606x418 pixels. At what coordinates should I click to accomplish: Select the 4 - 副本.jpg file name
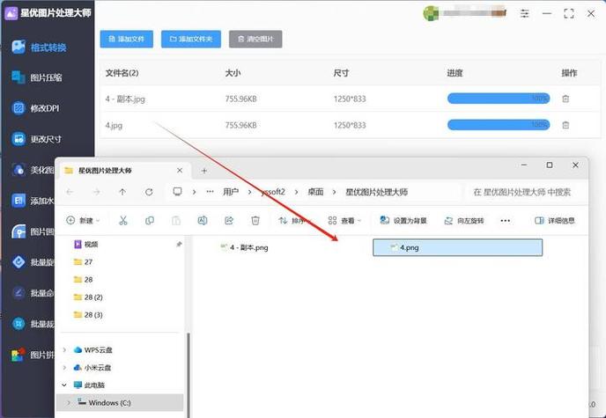(x=125, y=99)
